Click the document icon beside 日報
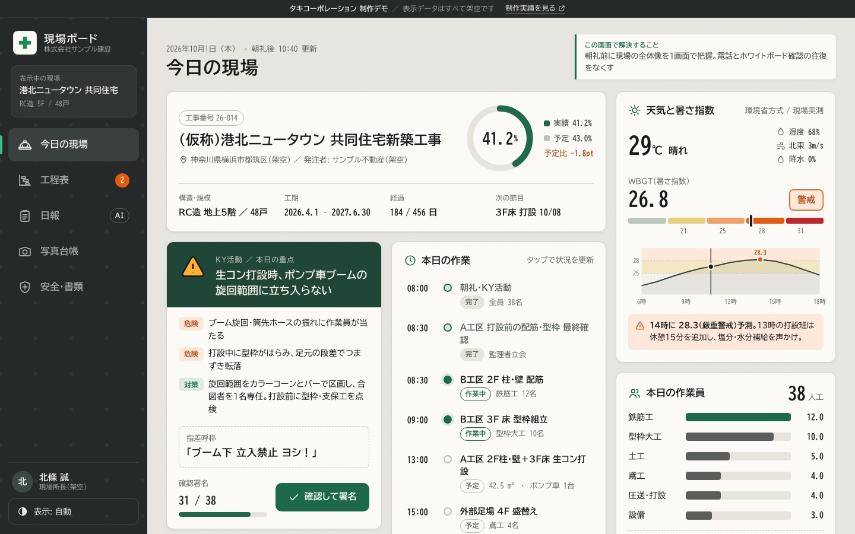Image resolution: width=855 pixels, height=534 pixels. coord(25,216)
